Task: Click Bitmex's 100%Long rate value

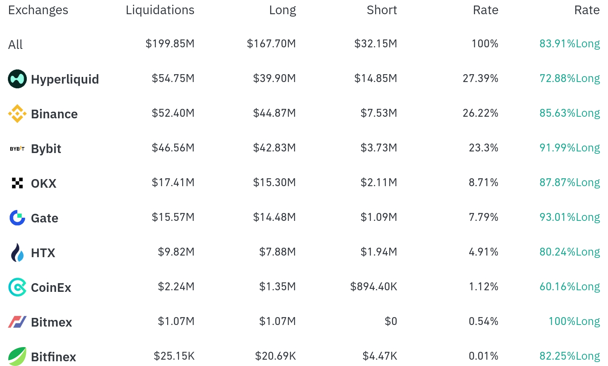Action: point(574,321)
